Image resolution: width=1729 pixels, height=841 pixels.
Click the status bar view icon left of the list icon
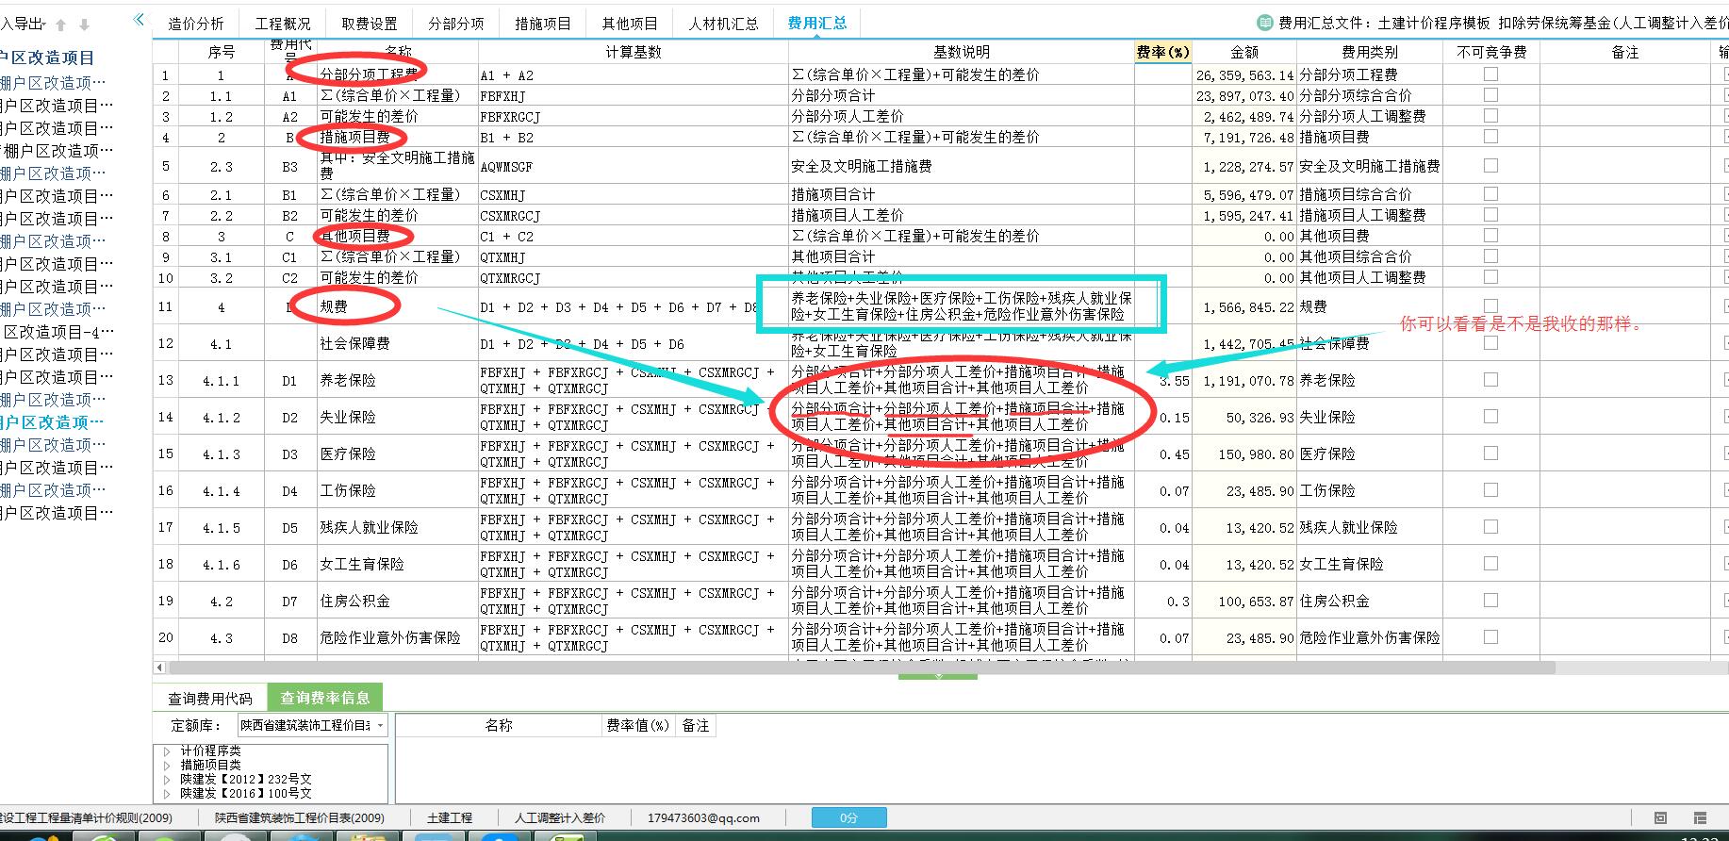click(1661, 817)
